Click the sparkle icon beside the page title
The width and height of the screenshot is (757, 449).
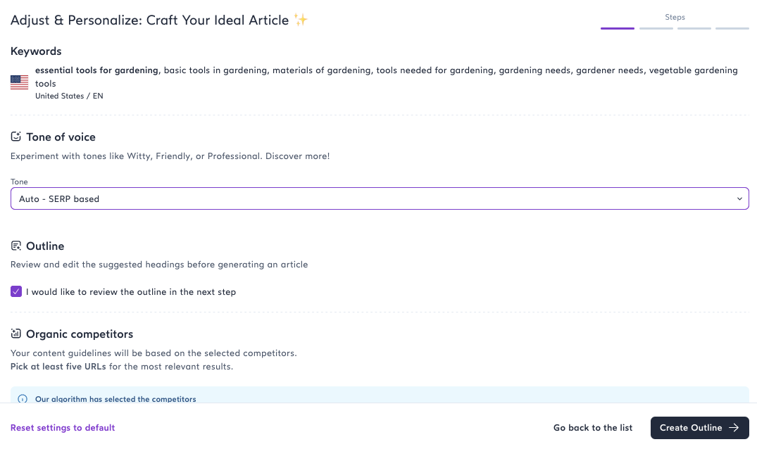pos(301,20)
